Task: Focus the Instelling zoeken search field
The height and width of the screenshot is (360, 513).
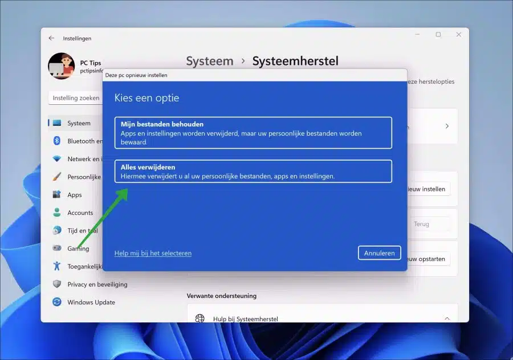Action: pyautogui.click(x=76, y=98)
